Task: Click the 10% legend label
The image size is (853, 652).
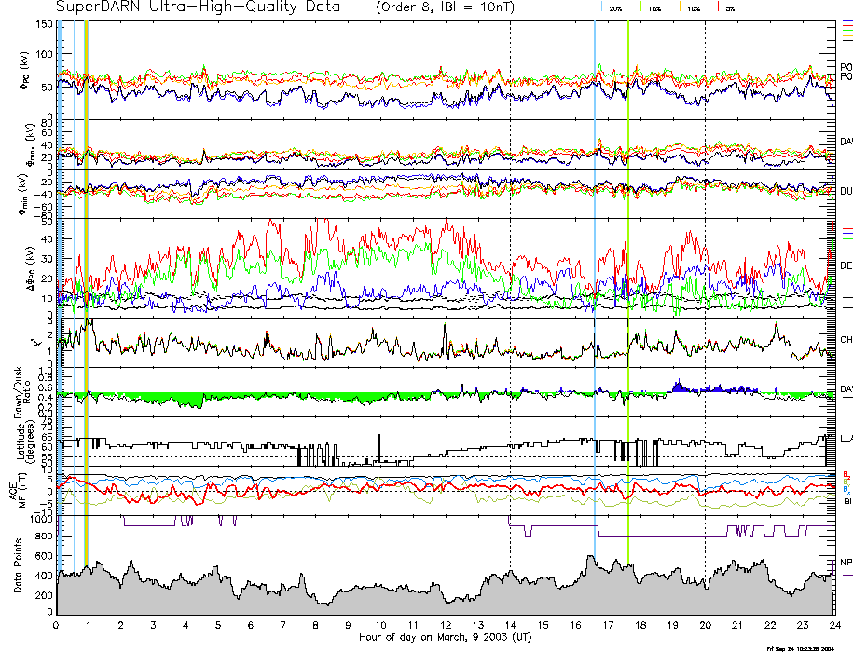Action: pos(694,7)
